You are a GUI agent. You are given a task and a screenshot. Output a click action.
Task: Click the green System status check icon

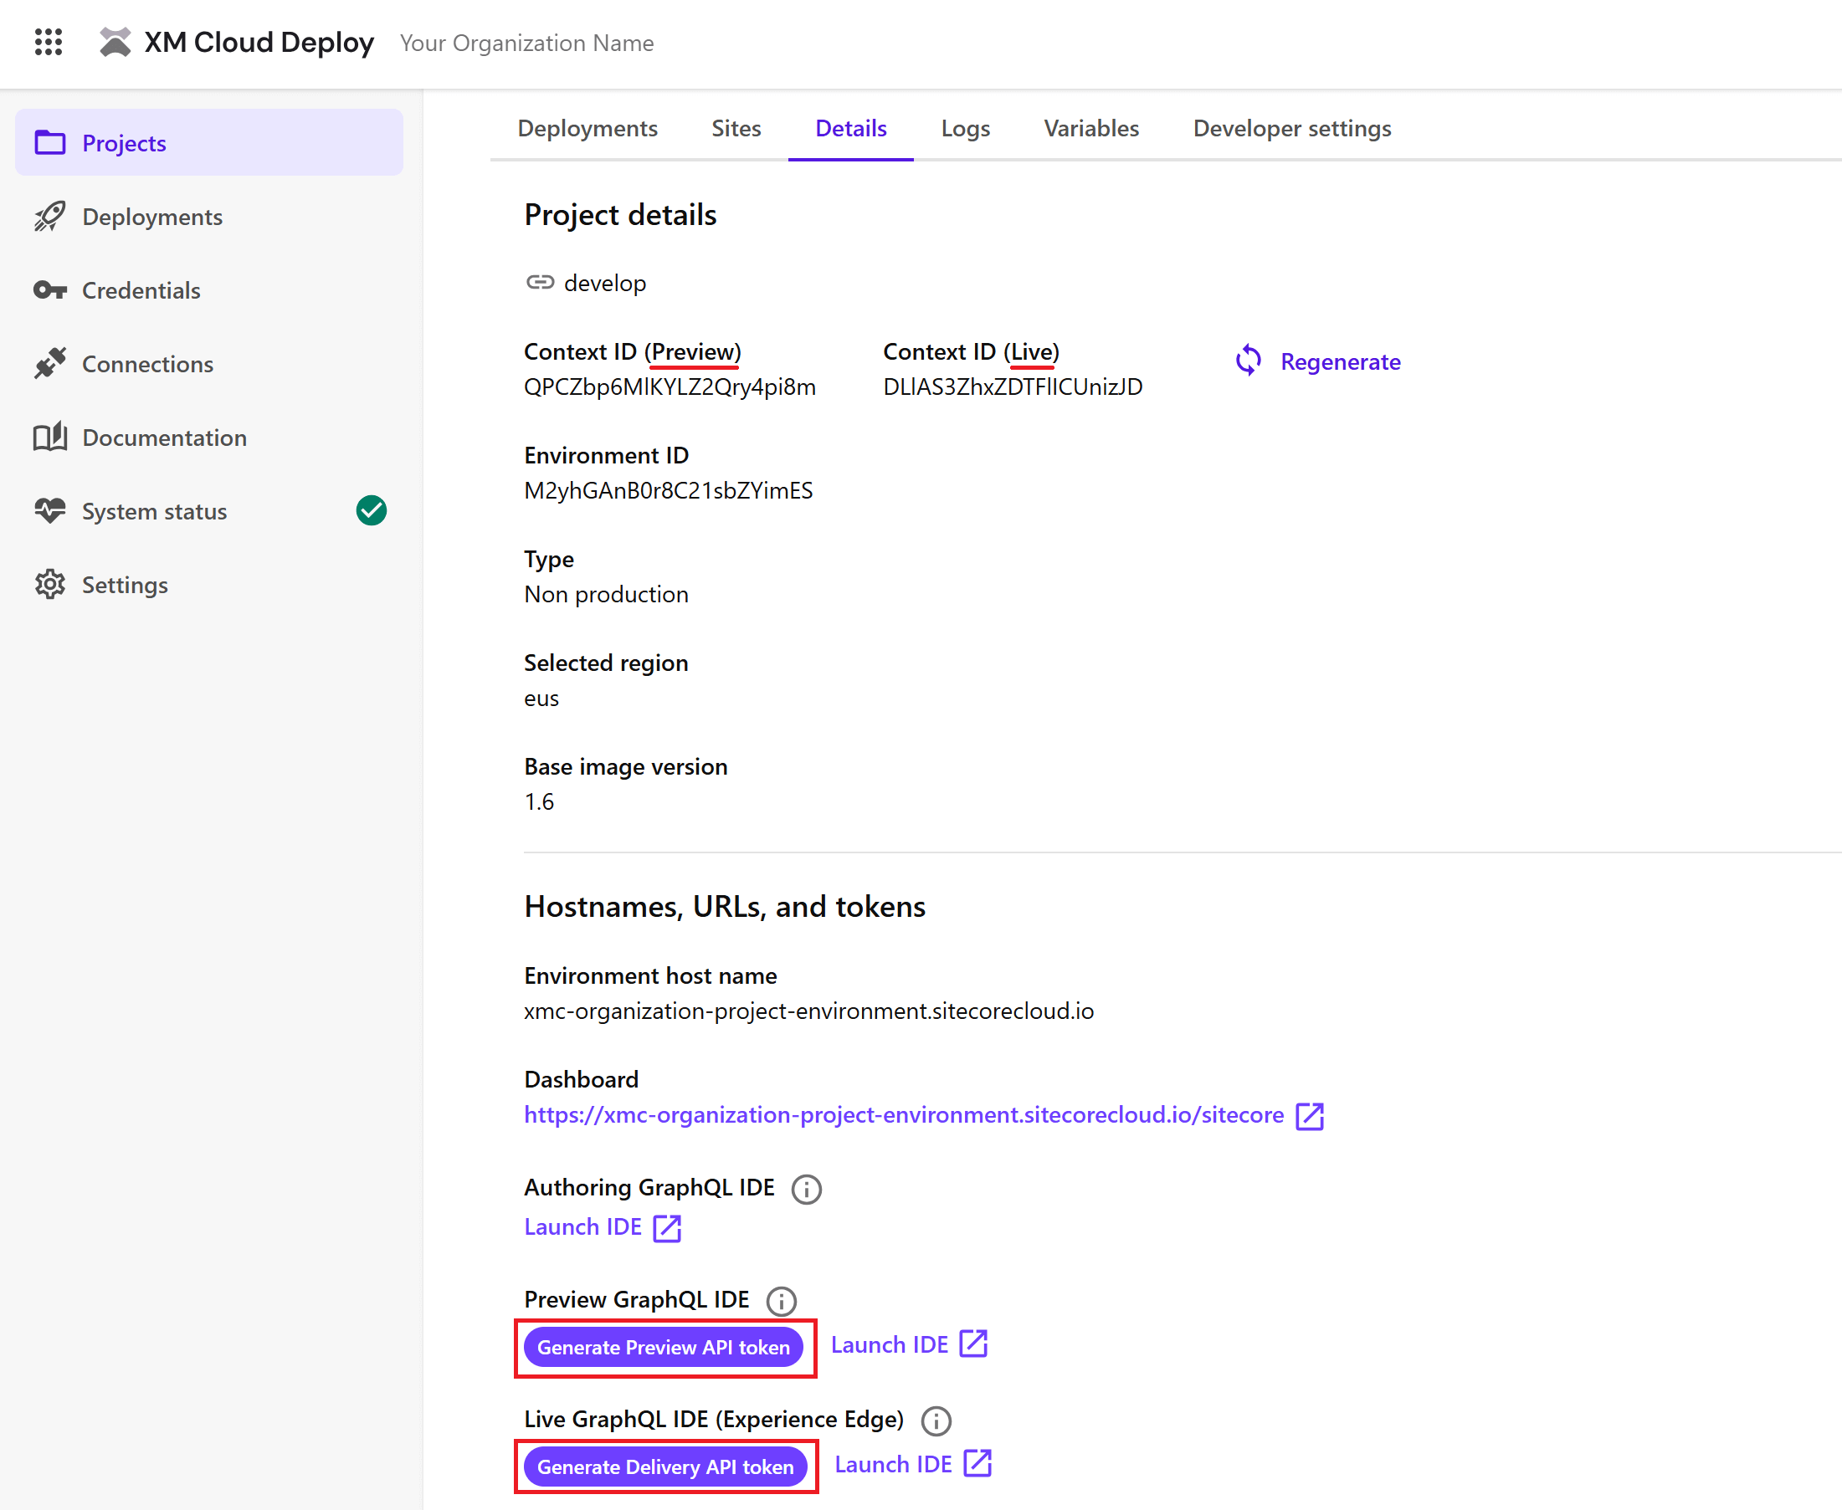coord(372,510)
